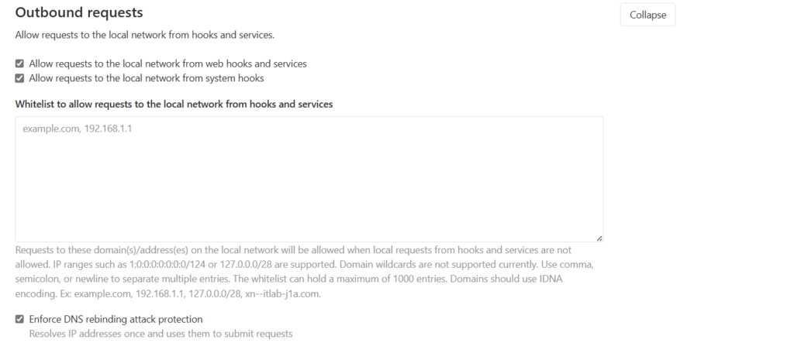This screenshot has width=794, height=357.
Task: Focus the whitelist text area
Action: click(x=309, y=179)
